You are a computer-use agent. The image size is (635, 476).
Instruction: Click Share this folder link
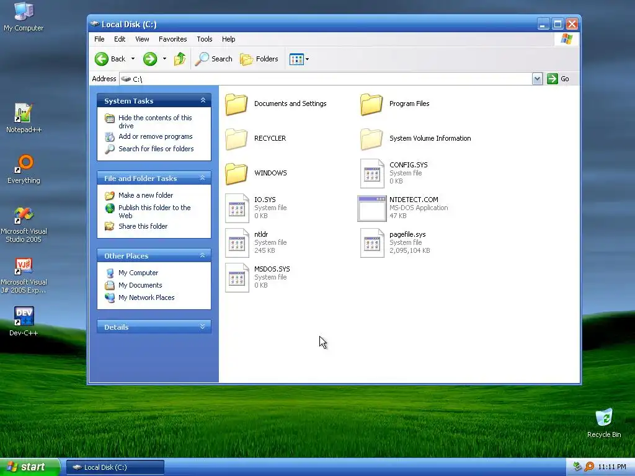143,226
